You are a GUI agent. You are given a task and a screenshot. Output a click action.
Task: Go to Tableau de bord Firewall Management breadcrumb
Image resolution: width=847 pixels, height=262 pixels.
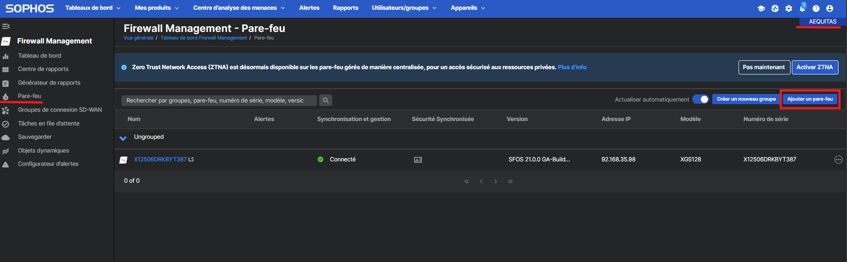(204, 38)
